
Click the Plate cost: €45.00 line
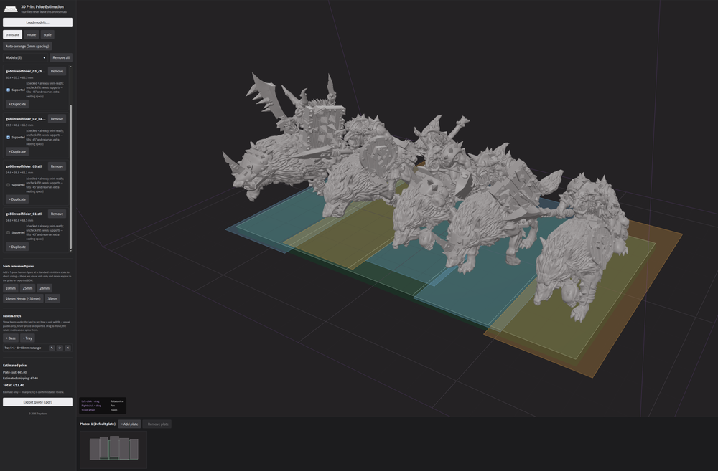pyautogui.click(x=14, y=372)
